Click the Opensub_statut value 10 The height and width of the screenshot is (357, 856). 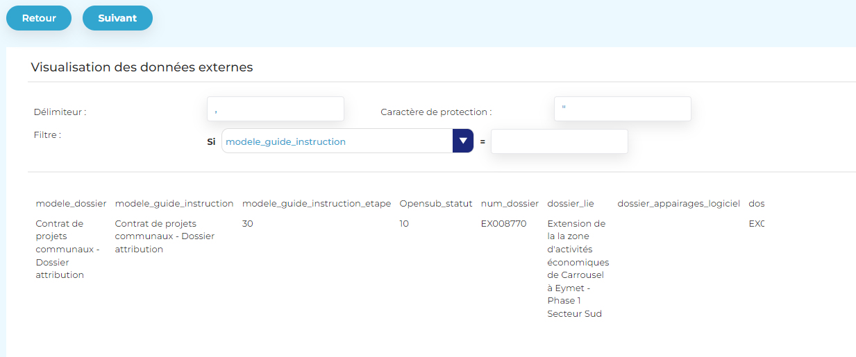[x=404, y=224]
